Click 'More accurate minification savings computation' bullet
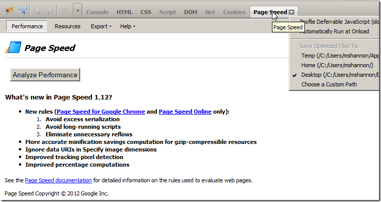The image size is (381, 202). 141,142
